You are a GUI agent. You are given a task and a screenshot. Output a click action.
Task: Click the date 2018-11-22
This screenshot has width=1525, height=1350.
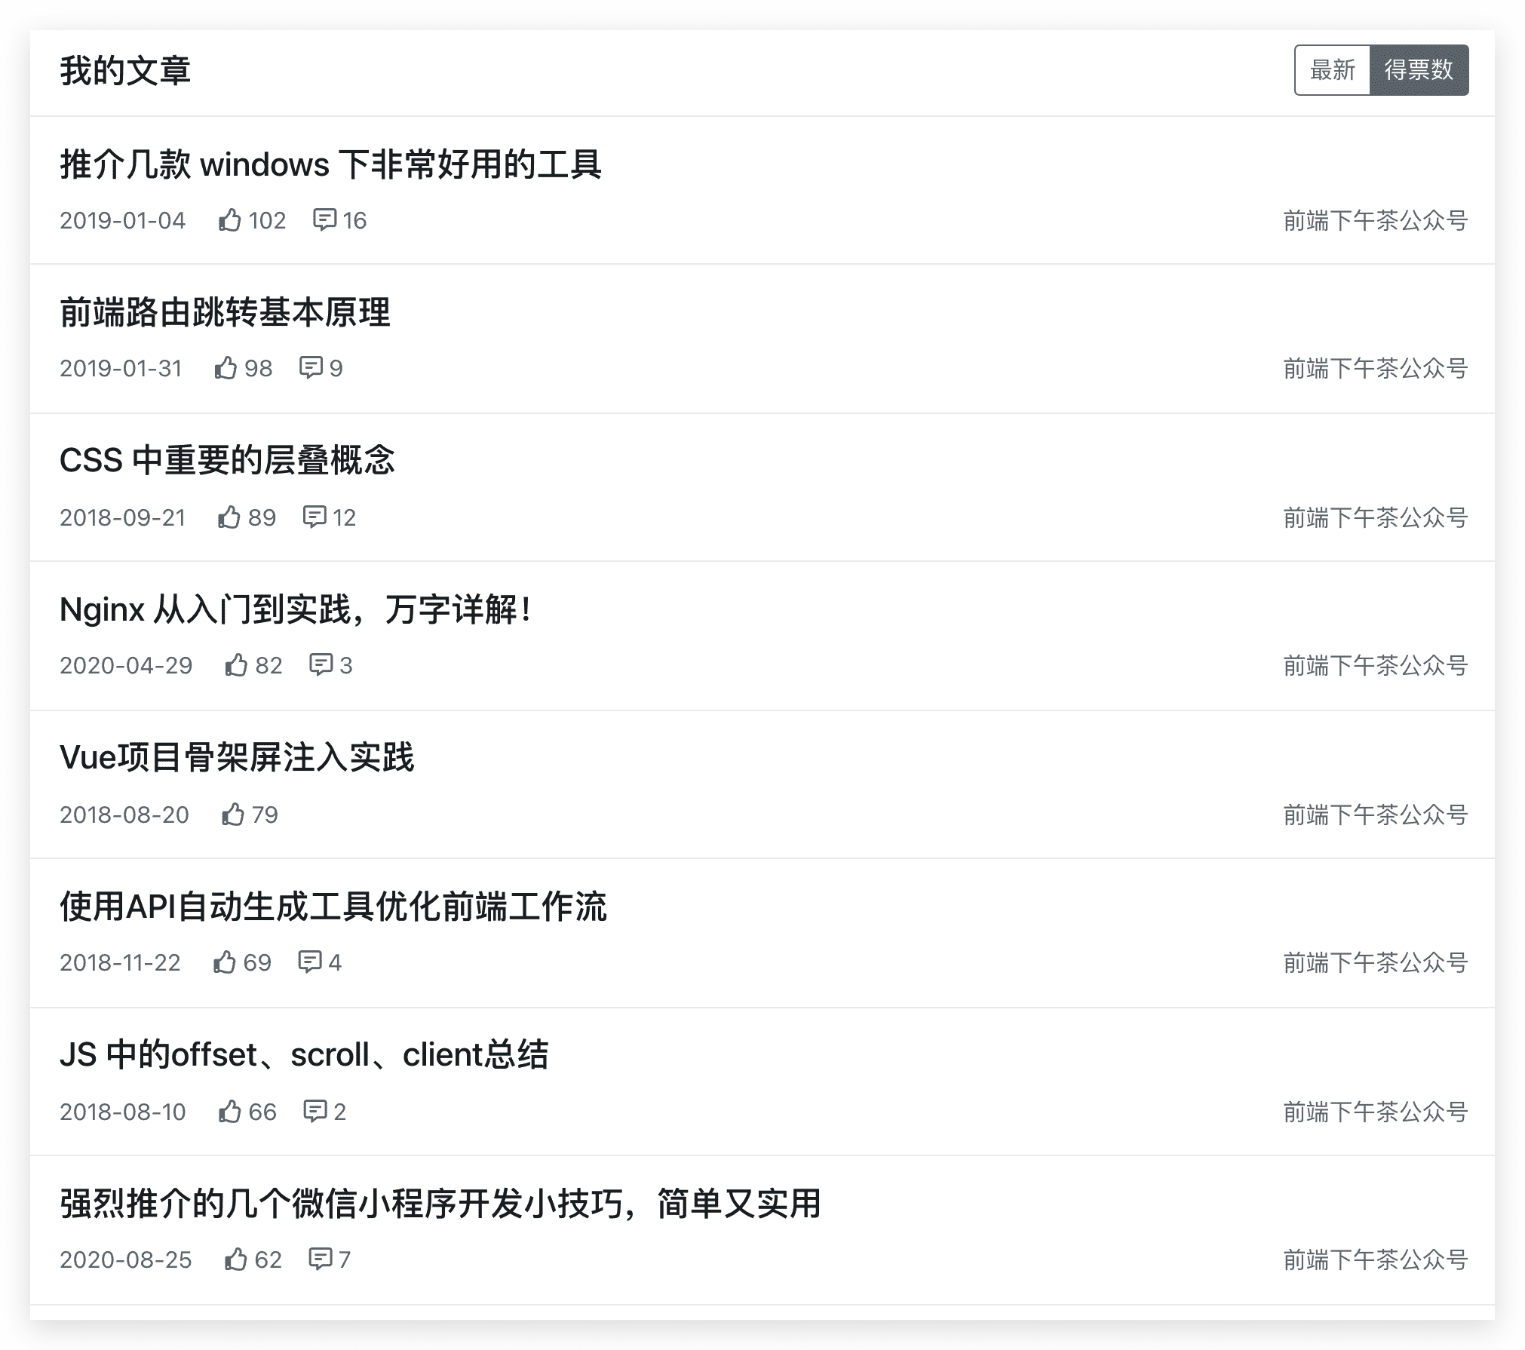(120, 962)
